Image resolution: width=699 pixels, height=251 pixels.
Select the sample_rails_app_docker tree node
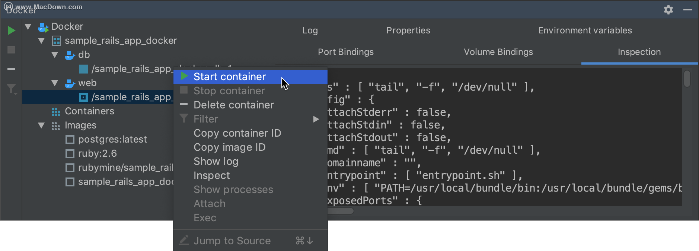pyautogui.click(x=121, y=41)
